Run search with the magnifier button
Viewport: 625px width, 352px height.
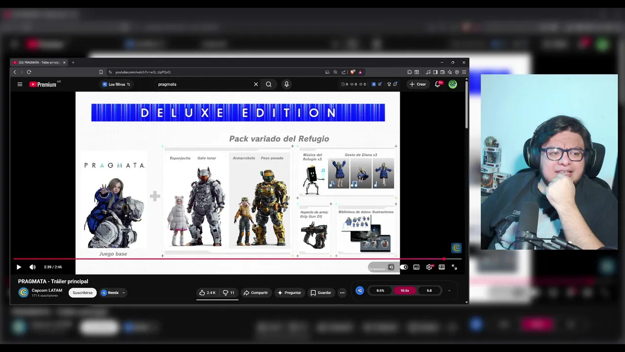(x=269, y=84)
